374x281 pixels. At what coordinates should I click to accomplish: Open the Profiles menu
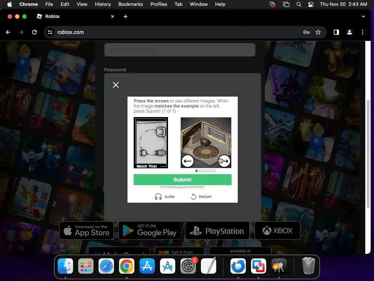click(159, 4)
